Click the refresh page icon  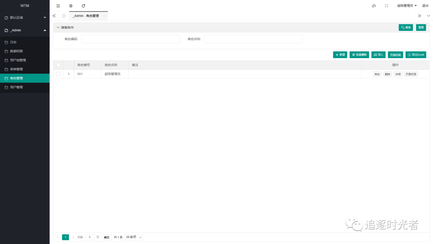pos(83,6)
